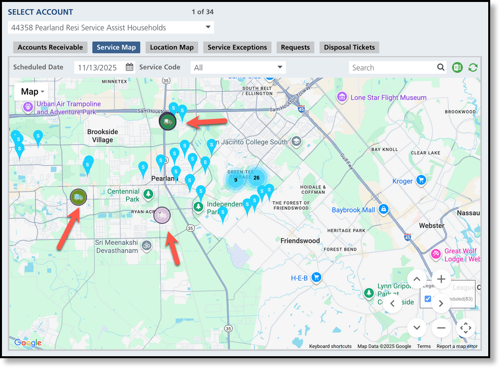Click the Pearland city label
500x368 pixels.
coord(164,179)
